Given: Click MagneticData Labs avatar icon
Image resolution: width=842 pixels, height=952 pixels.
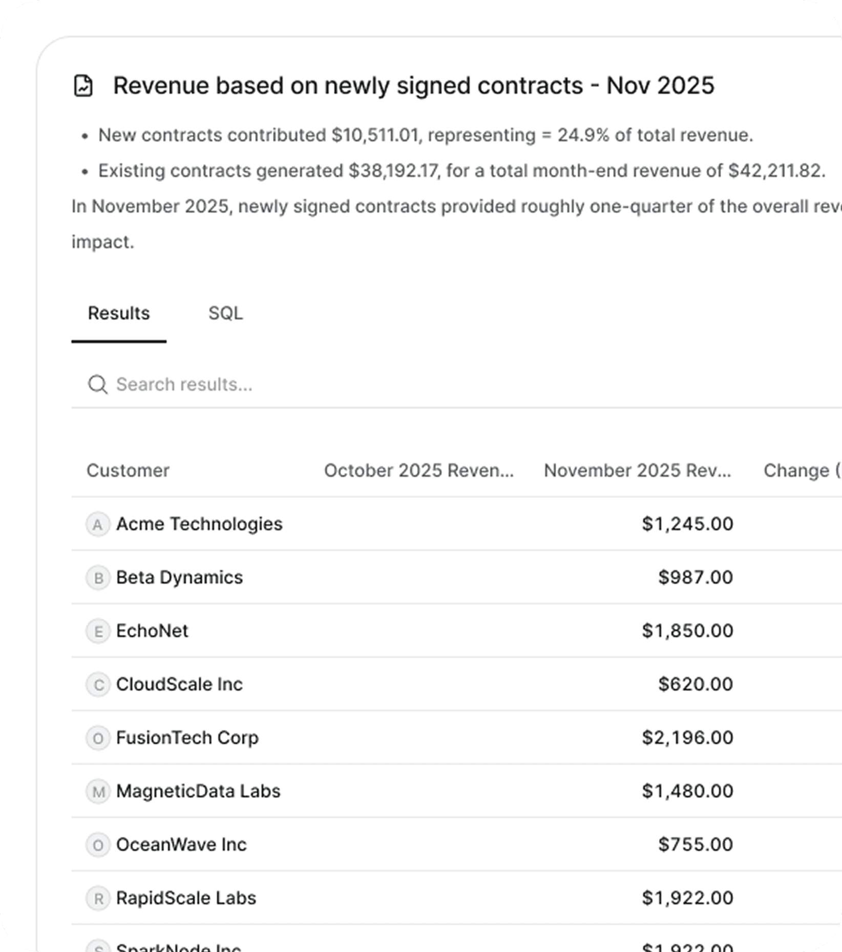Looking at the screenshot, I should tap(98, 792).
